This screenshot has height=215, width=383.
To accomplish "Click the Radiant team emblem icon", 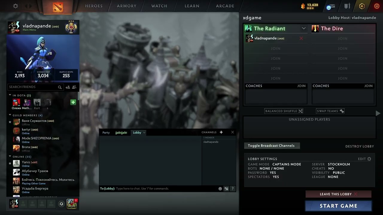I will [248, 28].
